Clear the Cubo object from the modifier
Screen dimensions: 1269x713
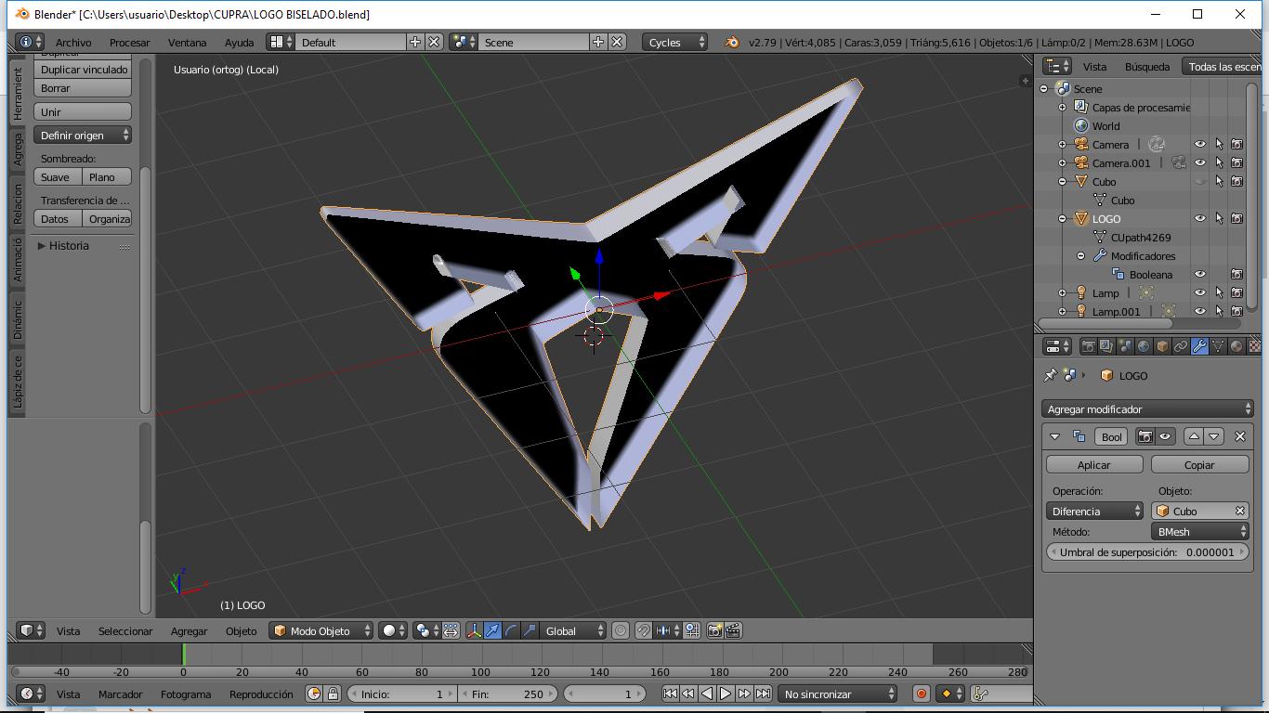(1239, 511)
